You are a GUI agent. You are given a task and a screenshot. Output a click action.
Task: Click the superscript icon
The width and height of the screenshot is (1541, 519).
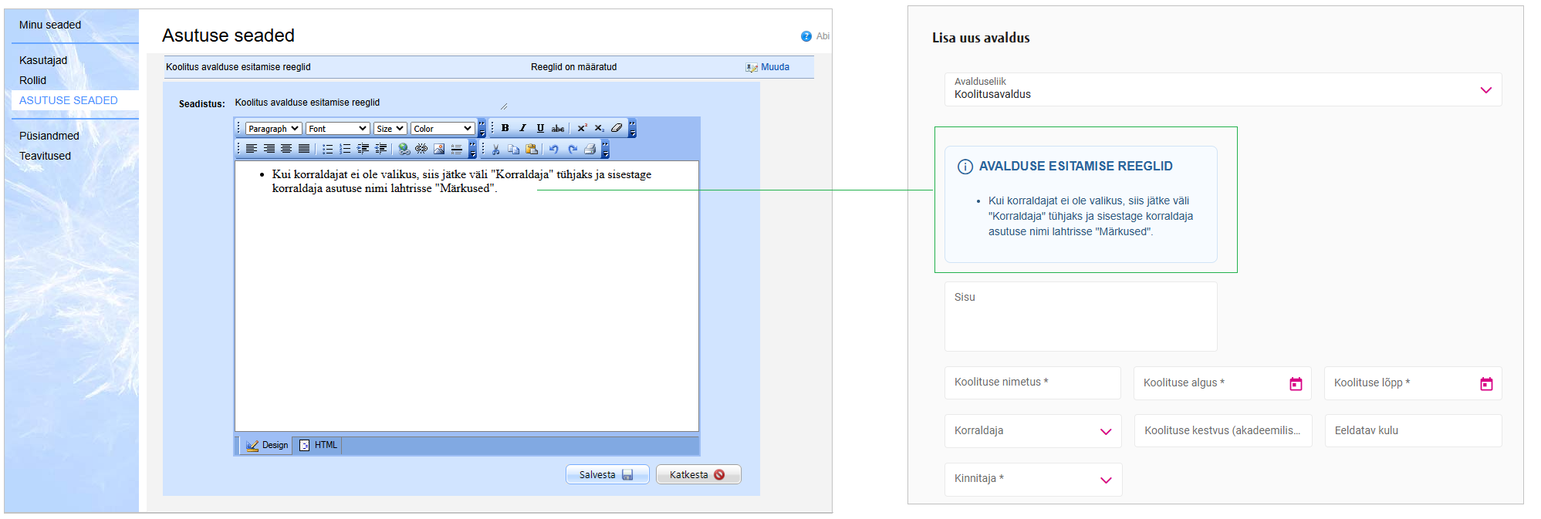(x=582, y=128)
